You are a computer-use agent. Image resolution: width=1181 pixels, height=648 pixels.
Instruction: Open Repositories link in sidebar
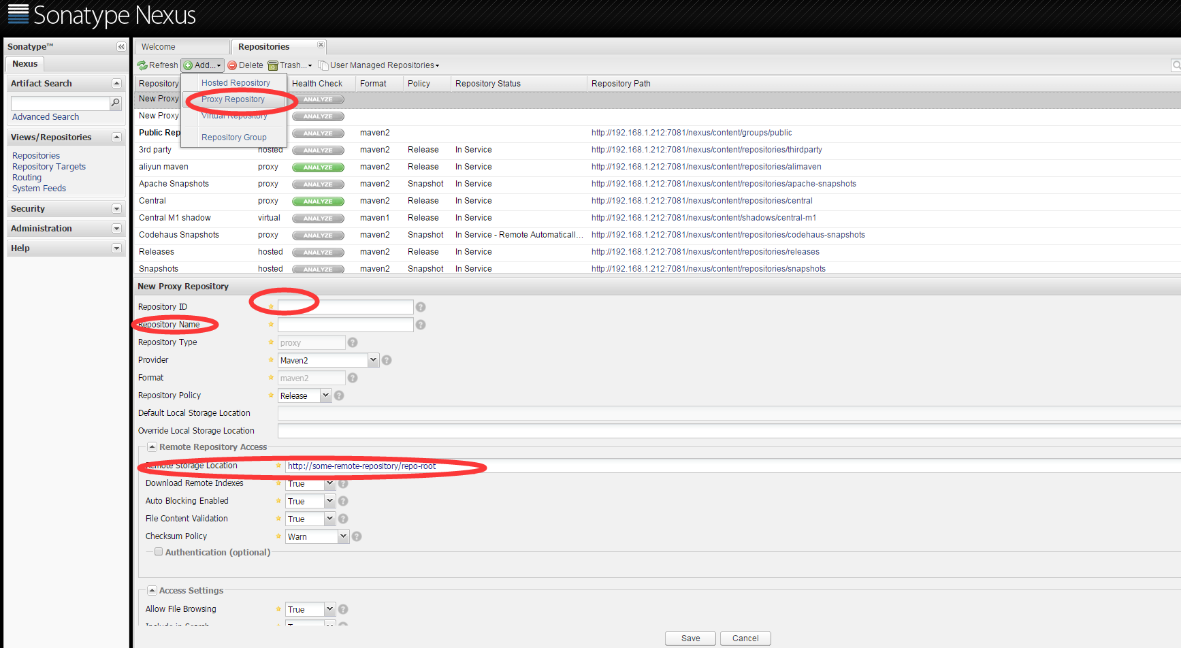pyautogui.click(x=36, y=156)
